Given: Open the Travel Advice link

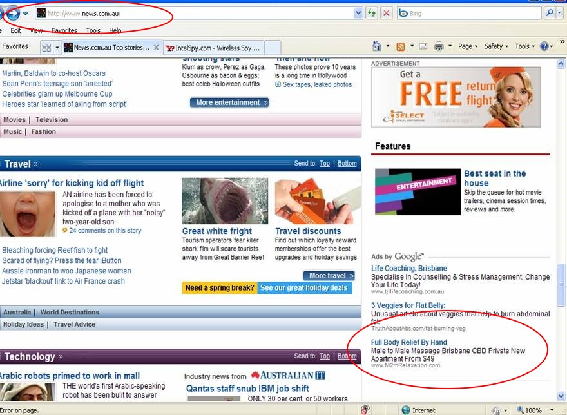Looking at the screenshot, I should [75, 325].
